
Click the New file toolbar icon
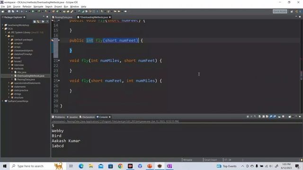(x=2, y=11)
